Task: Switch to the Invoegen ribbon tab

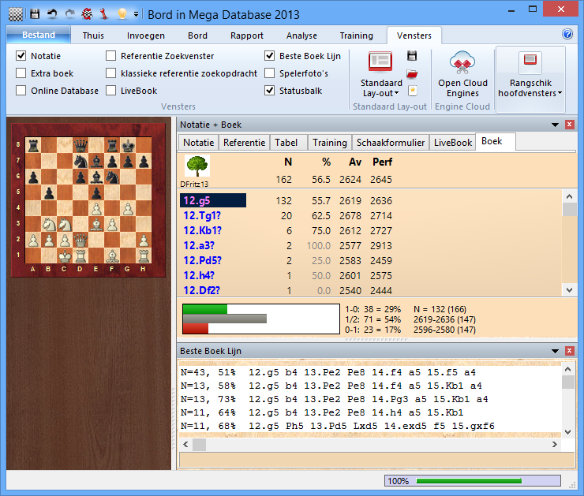Action: point(146,35)
